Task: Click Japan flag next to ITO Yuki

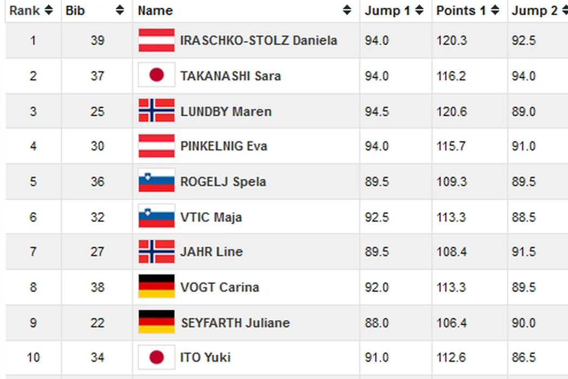Action: [156, 357]
